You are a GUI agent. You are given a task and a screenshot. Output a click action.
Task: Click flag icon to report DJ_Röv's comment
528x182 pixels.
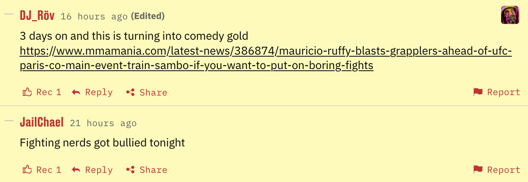click(478, 92)
